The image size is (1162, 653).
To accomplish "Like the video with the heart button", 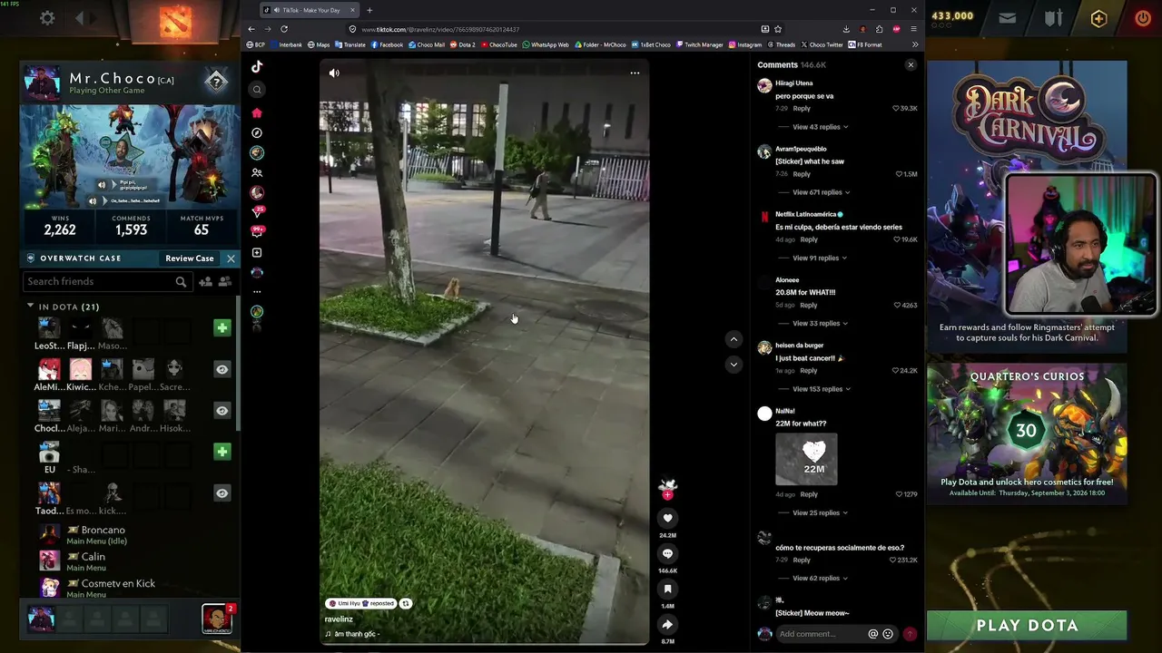I will point(667,518).
